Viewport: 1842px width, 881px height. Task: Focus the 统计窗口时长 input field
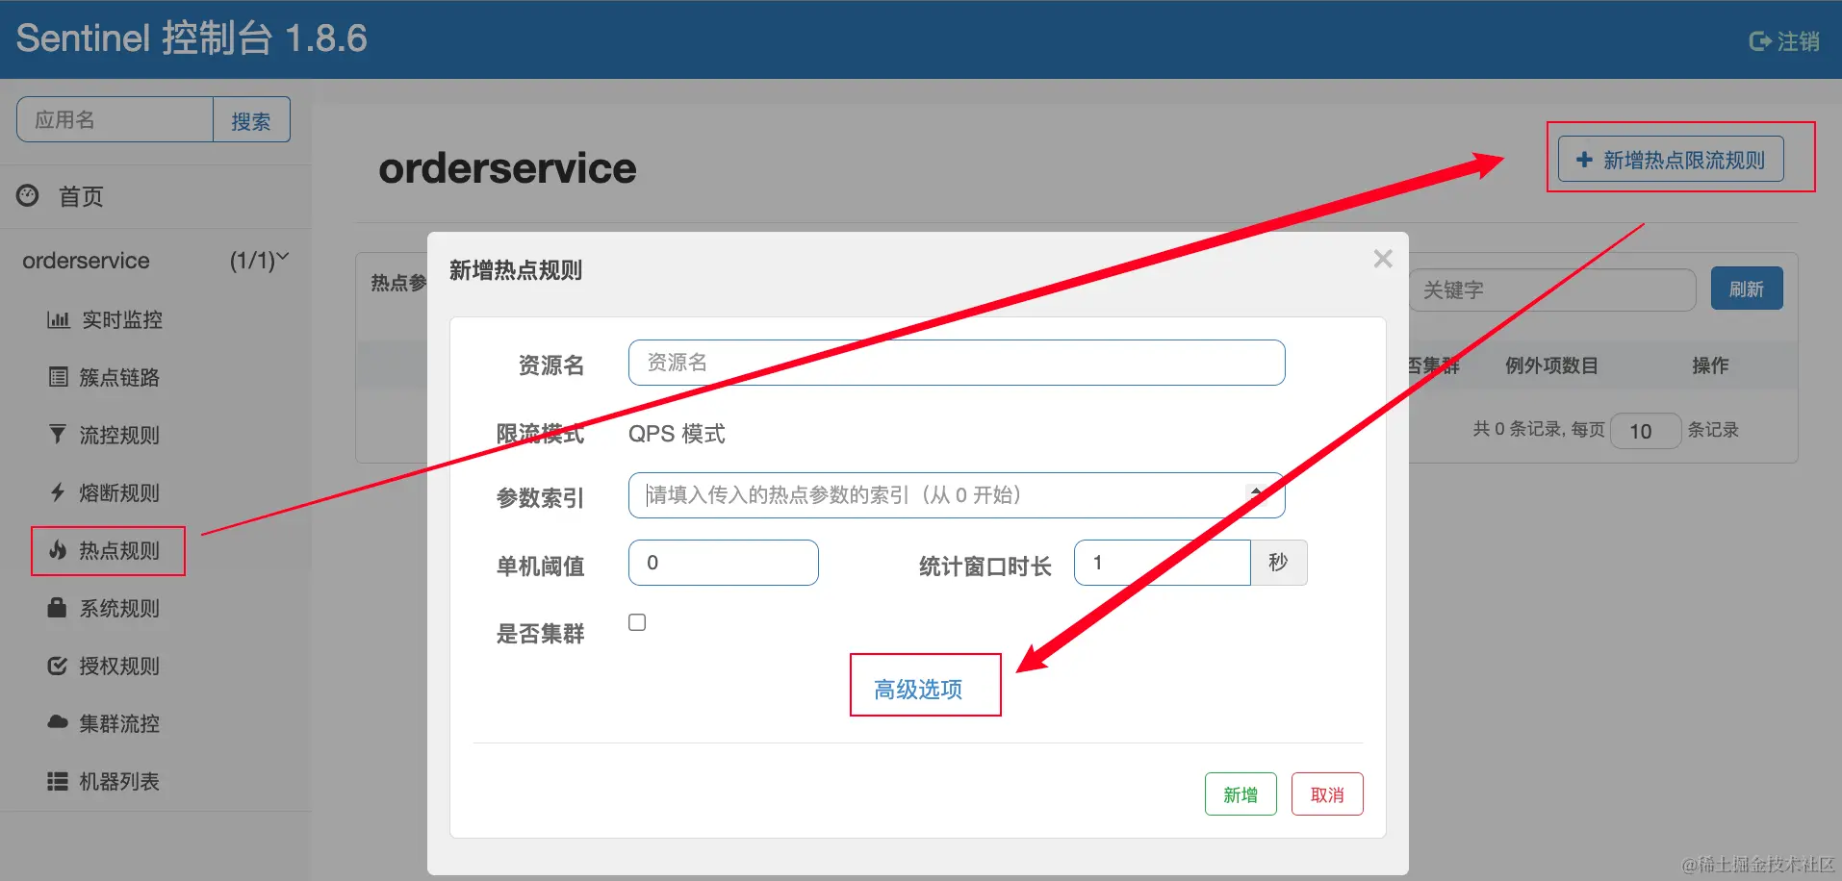(x=1163, y=563)
